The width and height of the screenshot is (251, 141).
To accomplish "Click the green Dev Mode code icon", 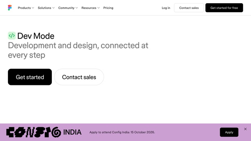I will 12,36.
